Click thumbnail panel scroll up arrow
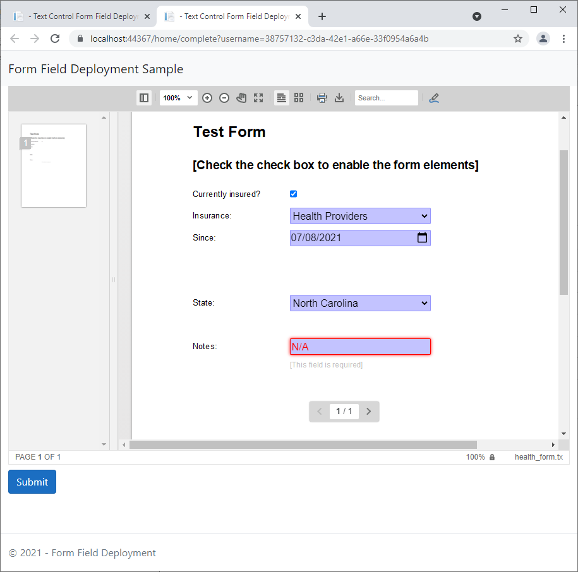 pos(104,117)
